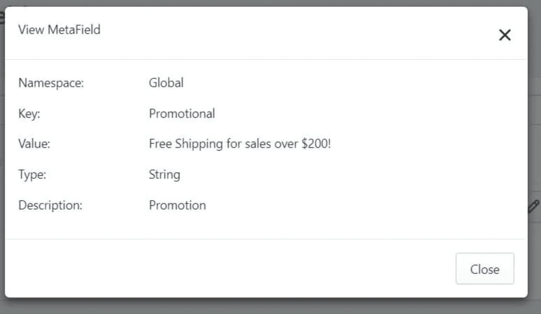Click the dimmed backdrop above the dialog
The width and height of the screenshot is (541, 314).
[266, 2]
